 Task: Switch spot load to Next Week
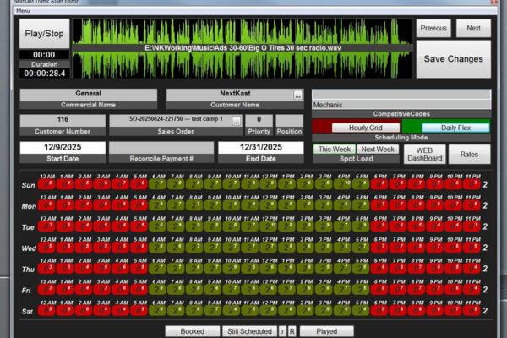pyautogui.click(x=377, y=150)
